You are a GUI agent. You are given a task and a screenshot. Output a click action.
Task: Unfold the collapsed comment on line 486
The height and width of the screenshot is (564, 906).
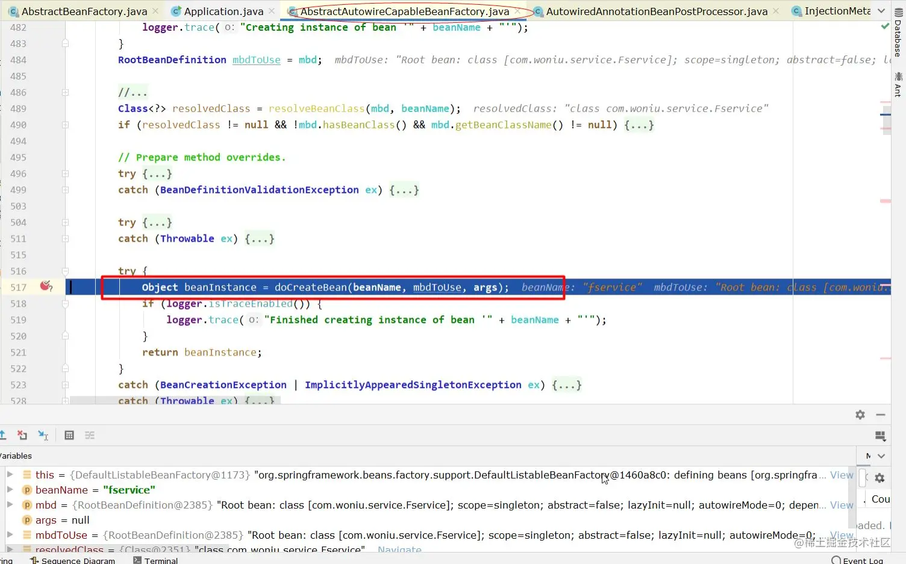65,92
